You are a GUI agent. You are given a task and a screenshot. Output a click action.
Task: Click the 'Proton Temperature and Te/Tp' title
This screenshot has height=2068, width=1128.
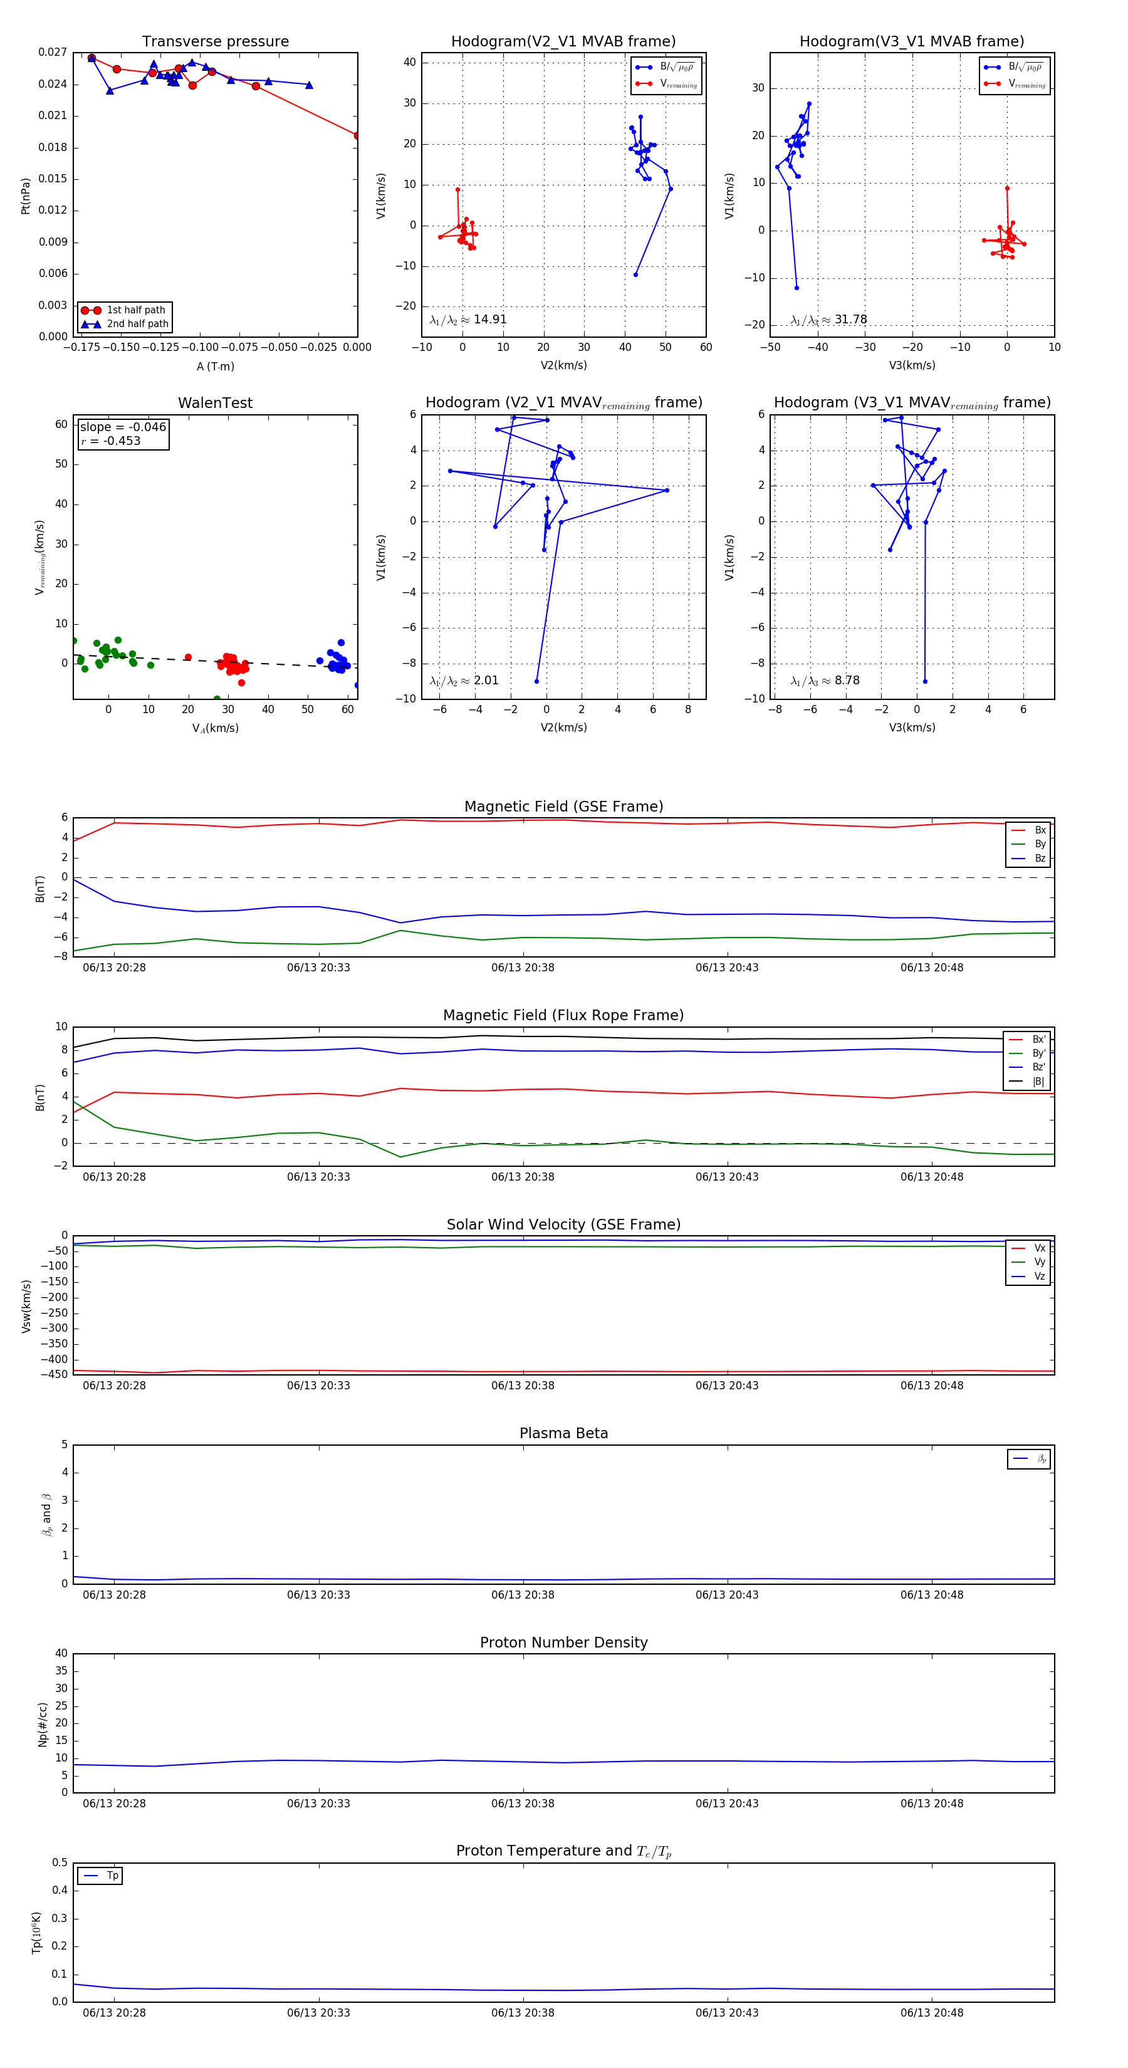[x=563, y=1851]
